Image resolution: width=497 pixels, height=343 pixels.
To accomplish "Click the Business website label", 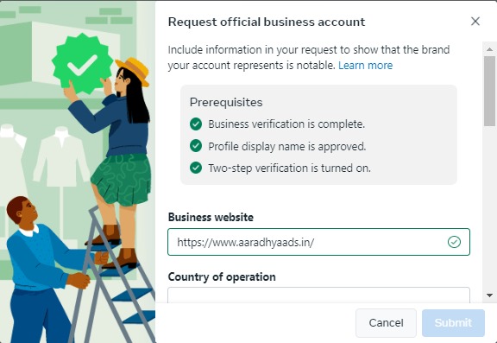I will click(211, 218).
